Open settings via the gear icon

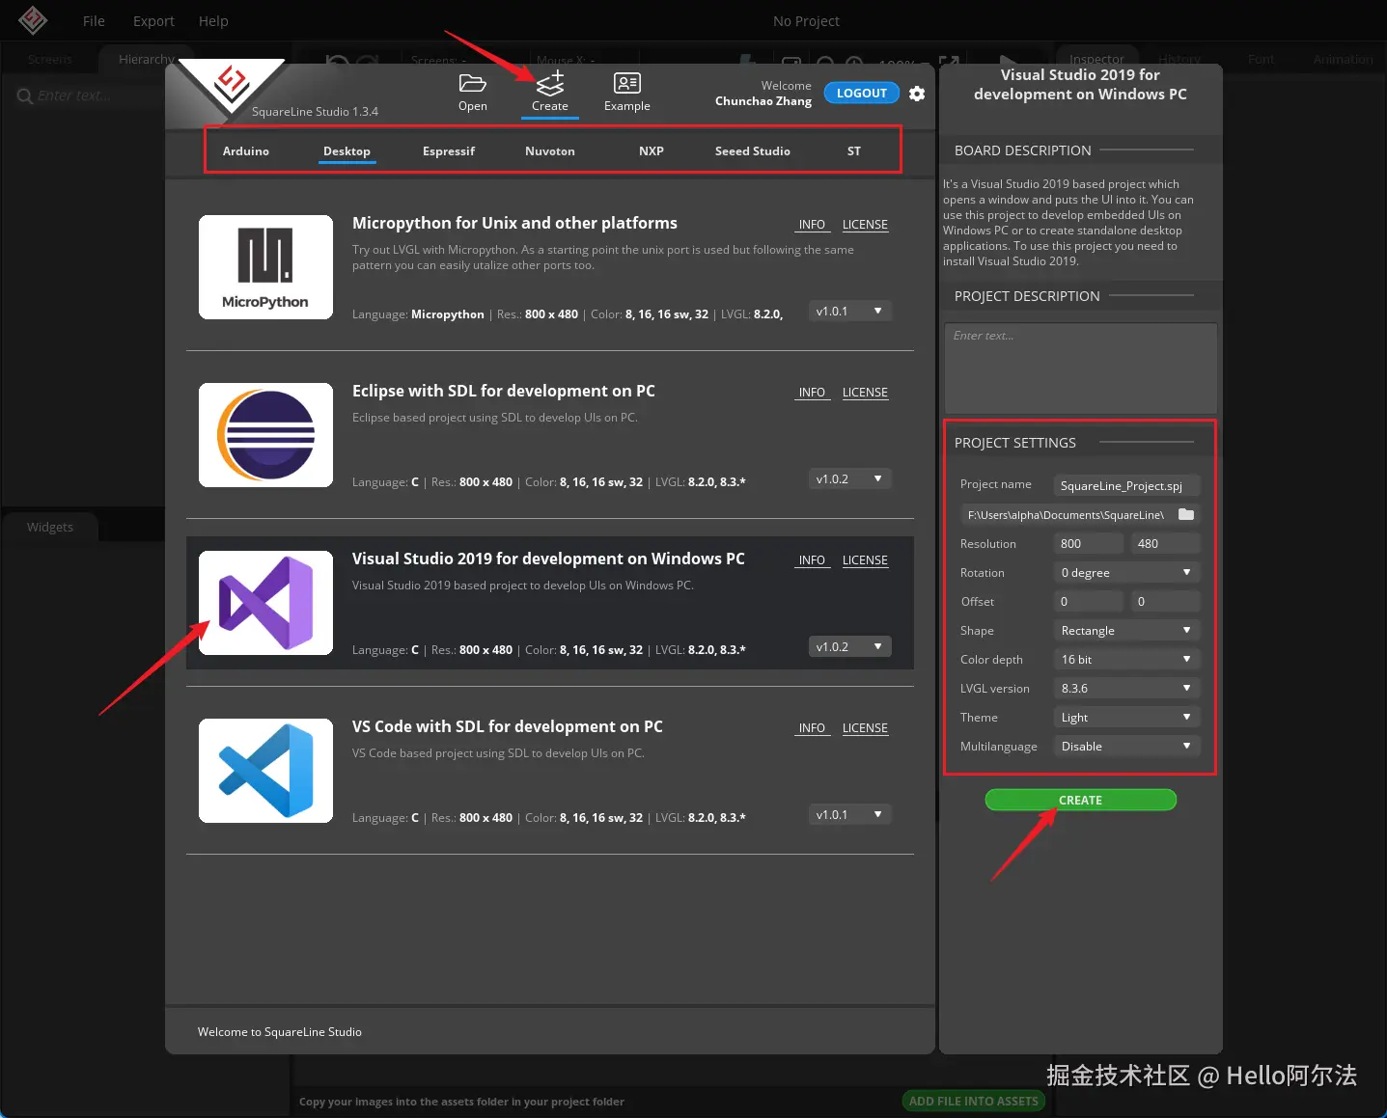pos(917,94)
